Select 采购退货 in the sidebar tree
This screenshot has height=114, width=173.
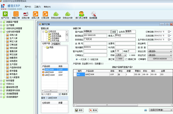coord(13,61)
